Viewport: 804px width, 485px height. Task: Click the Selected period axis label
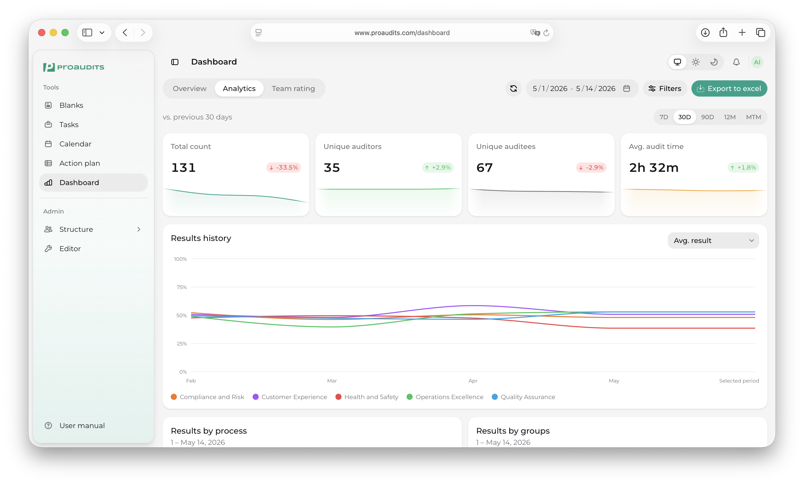tap(739, 381)
